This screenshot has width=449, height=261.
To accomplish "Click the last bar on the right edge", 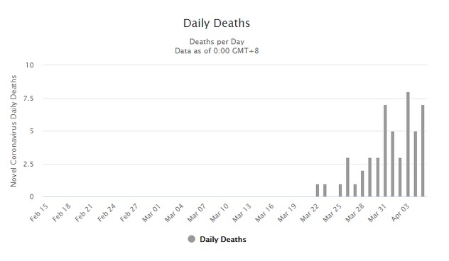I will 423,150.
